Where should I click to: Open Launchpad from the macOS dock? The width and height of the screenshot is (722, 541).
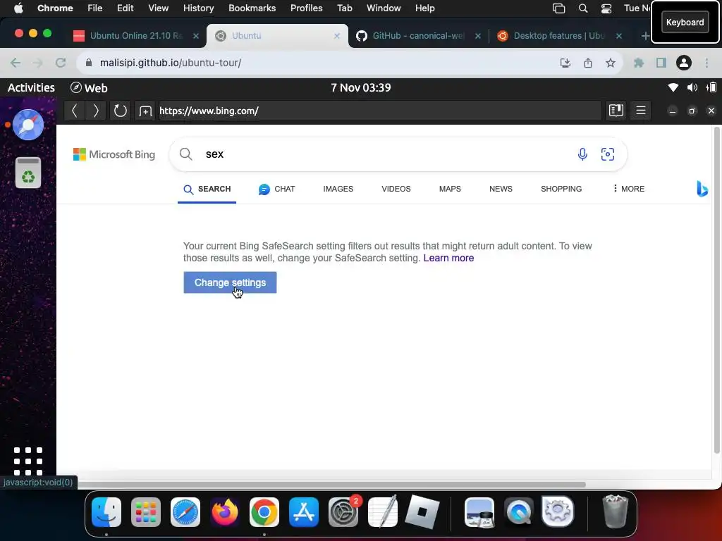pyautogui.click(x=145, y=511)
